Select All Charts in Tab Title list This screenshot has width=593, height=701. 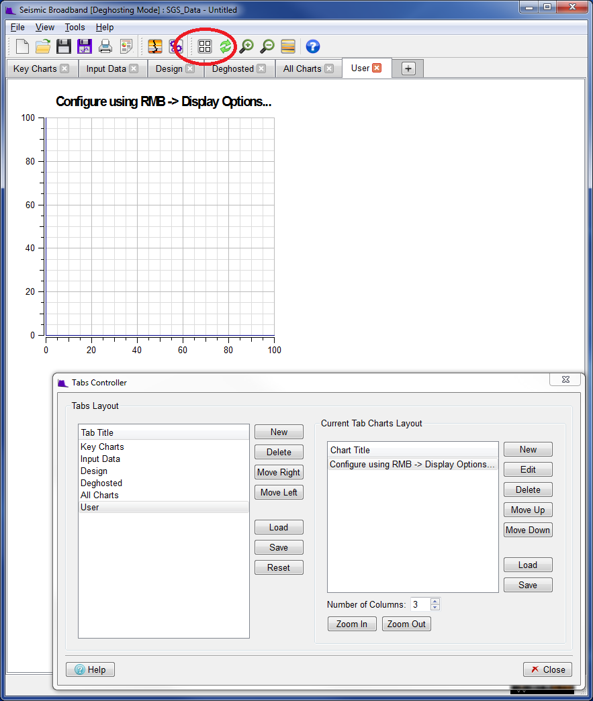[x=164, y=495]
